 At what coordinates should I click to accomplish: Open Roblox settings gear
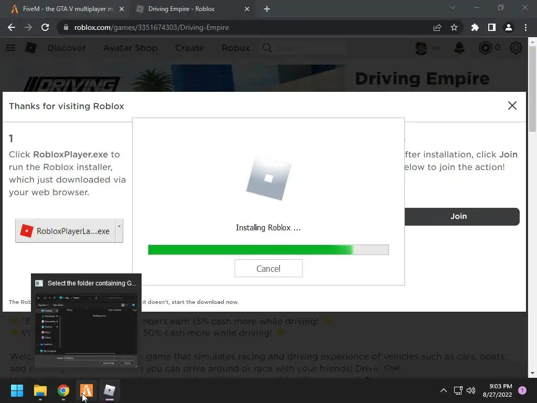click(516, 48)
